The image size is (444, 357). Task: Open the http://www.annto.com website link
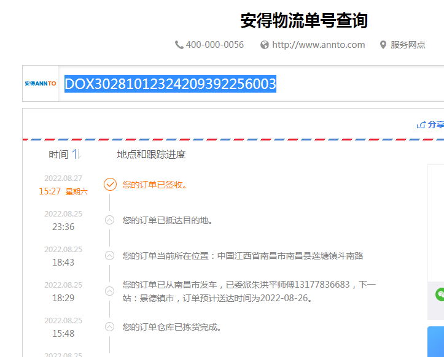(x=318, y=45)
